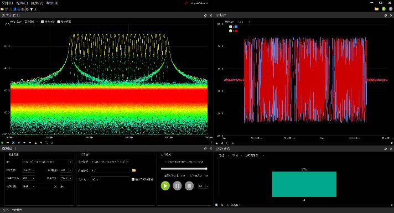Click the blue square icon in main toolbar
The width and height of the screenshot is (394, 213).
(15, 9)
